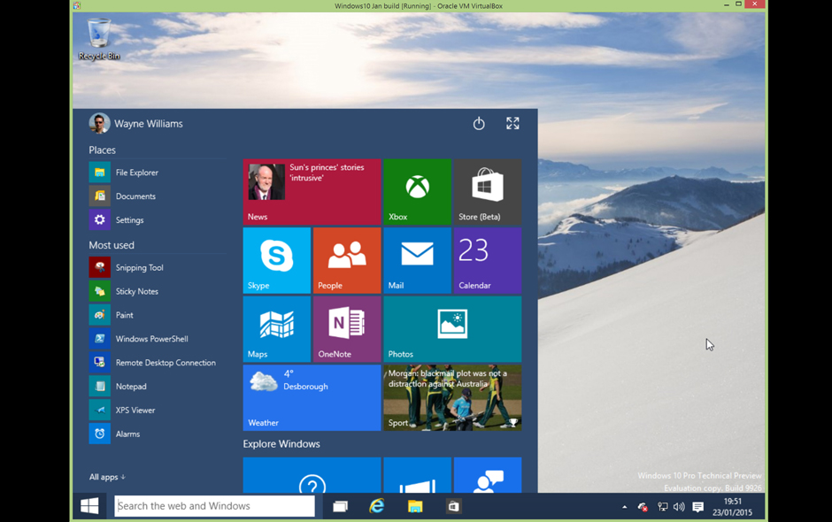Viewport: 832px width, 522px height.
Task: Open the Store (Beta) tile
Action: 487,192
